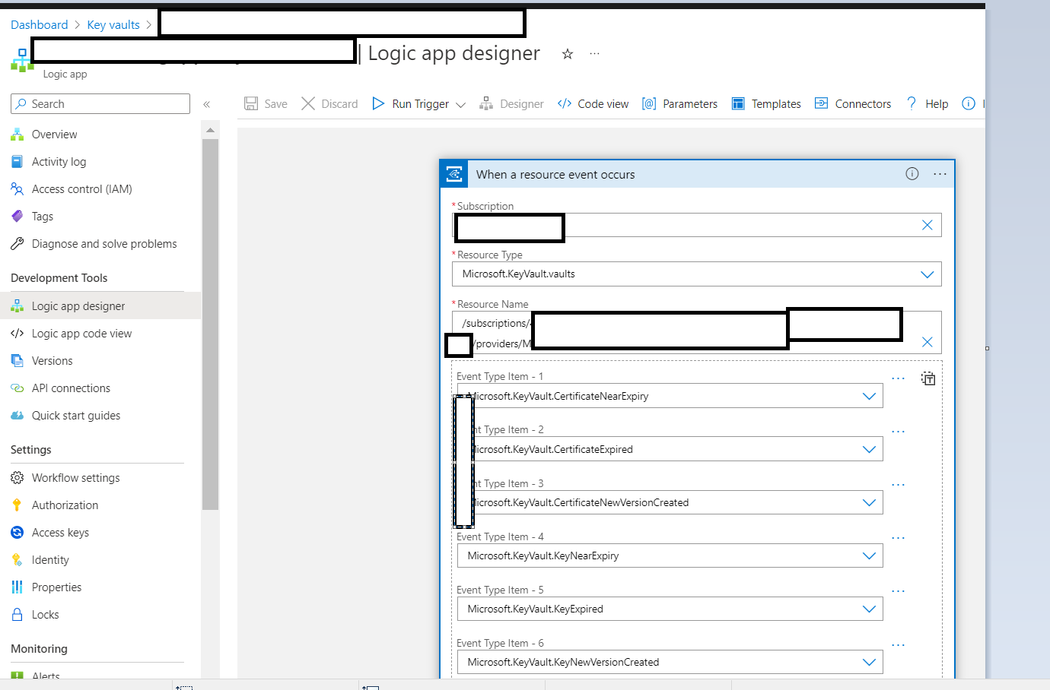Expand the Run Trigger dropdown arrow
The width and height of the screenshot is (1050, 690).
[x=460, y=105]
